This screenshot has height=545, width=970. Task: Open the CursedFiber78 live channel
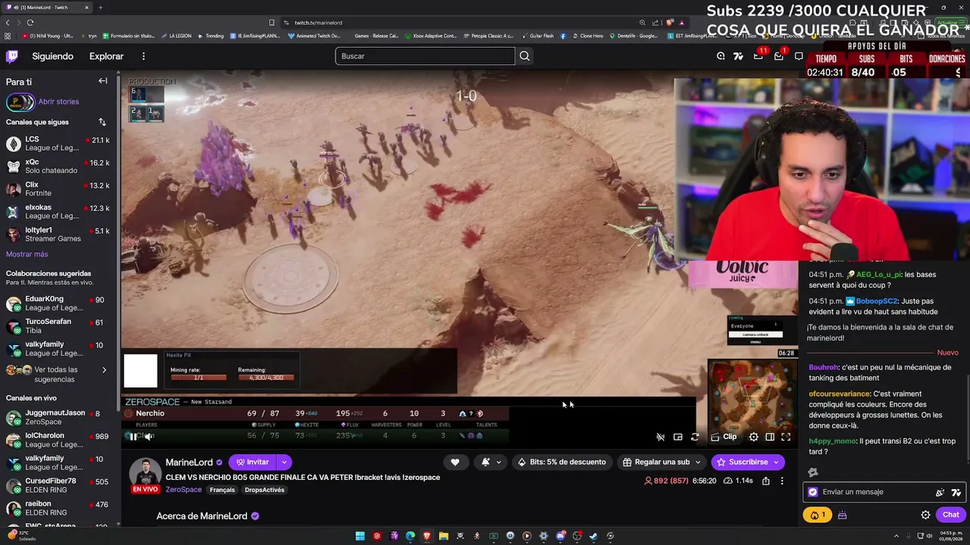tap(59, 485)
